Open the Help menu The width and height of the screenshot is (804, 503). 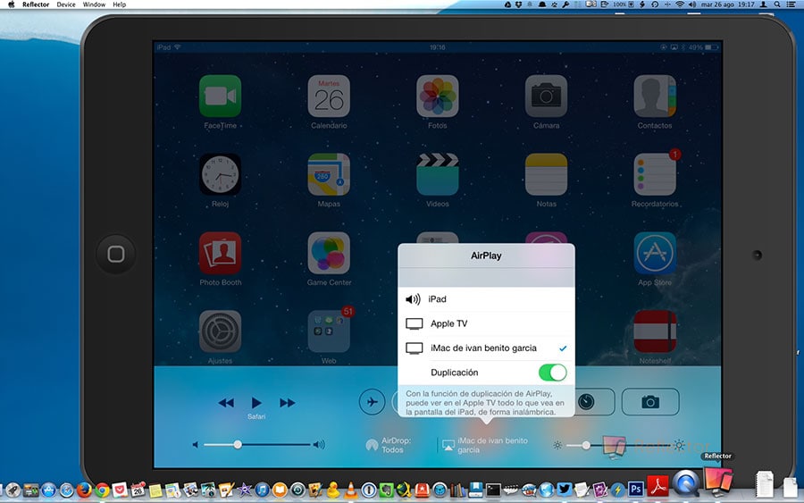click(120, 4)
